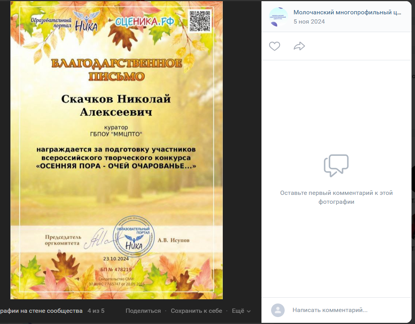Click the Поделиться link
The image size is (415, 324).
point(143,310)
